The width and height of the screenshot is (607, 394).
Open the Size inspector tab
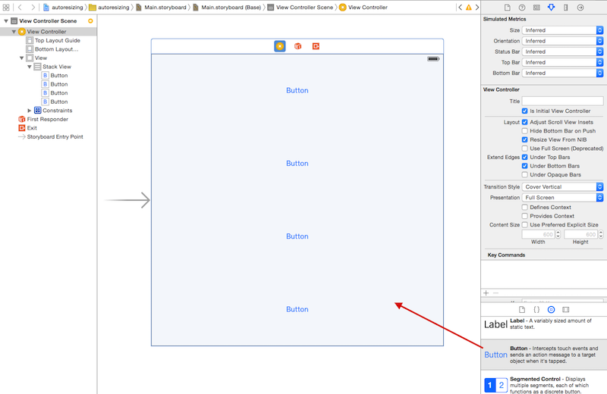565,8
